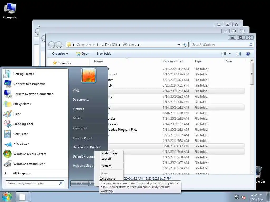Open Devices and Printers link
Viewport: 270px width, 202px height.
(x=86, y=147)
